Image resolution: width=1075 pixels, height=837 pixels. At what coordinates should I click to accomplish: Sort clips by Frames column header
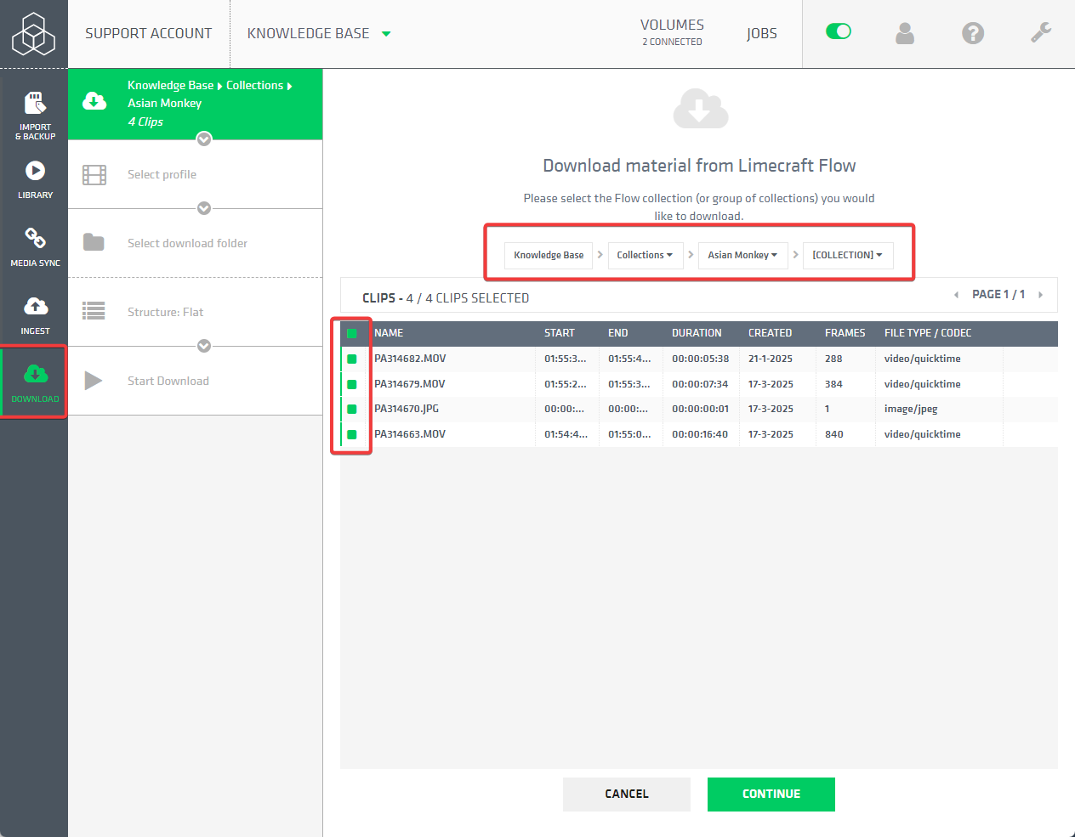(x=845, y=333)
